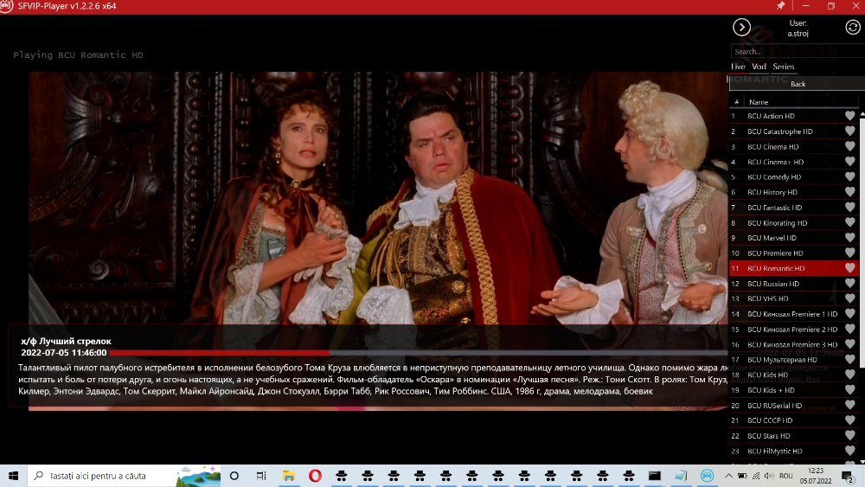Click the SFVIP-Player logo in title bar
This screenshot has height=487, width=865.
(6, 6)
